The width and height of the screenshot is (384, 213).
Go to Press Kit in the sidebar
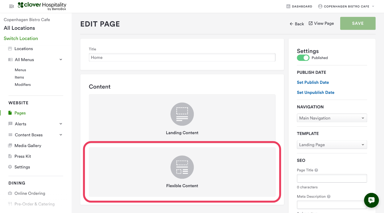[23, 156]
